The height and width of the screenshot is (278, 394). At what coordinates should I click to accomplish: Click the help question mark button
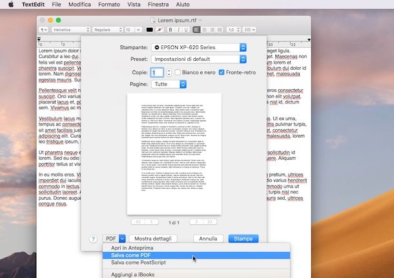click(93, 239)
